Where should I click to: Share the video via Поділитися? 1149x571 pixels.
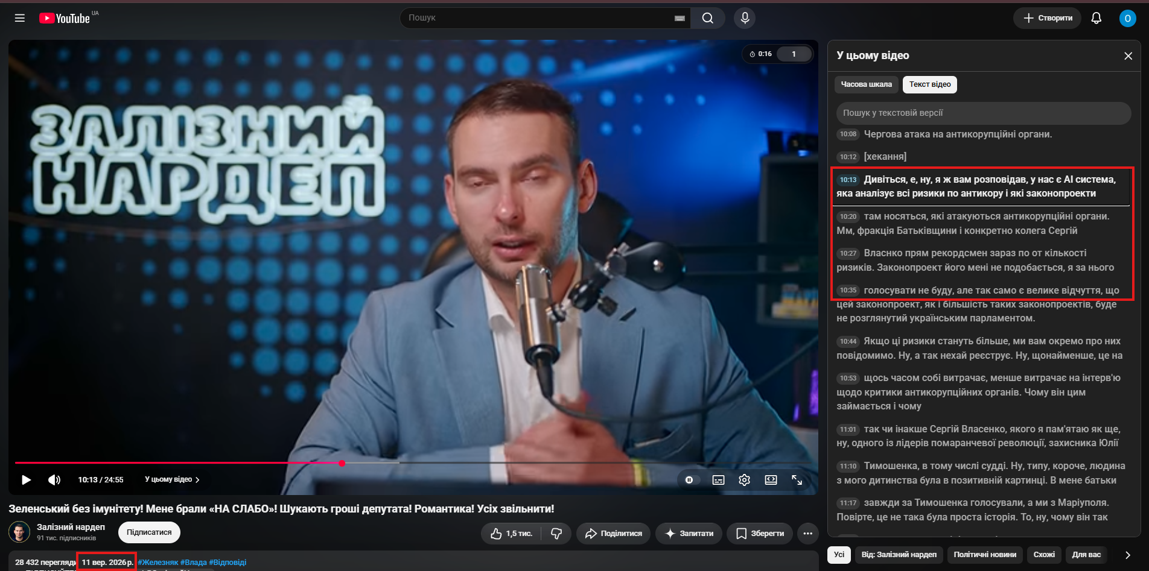pyautogui.click(x=613, y=534)
